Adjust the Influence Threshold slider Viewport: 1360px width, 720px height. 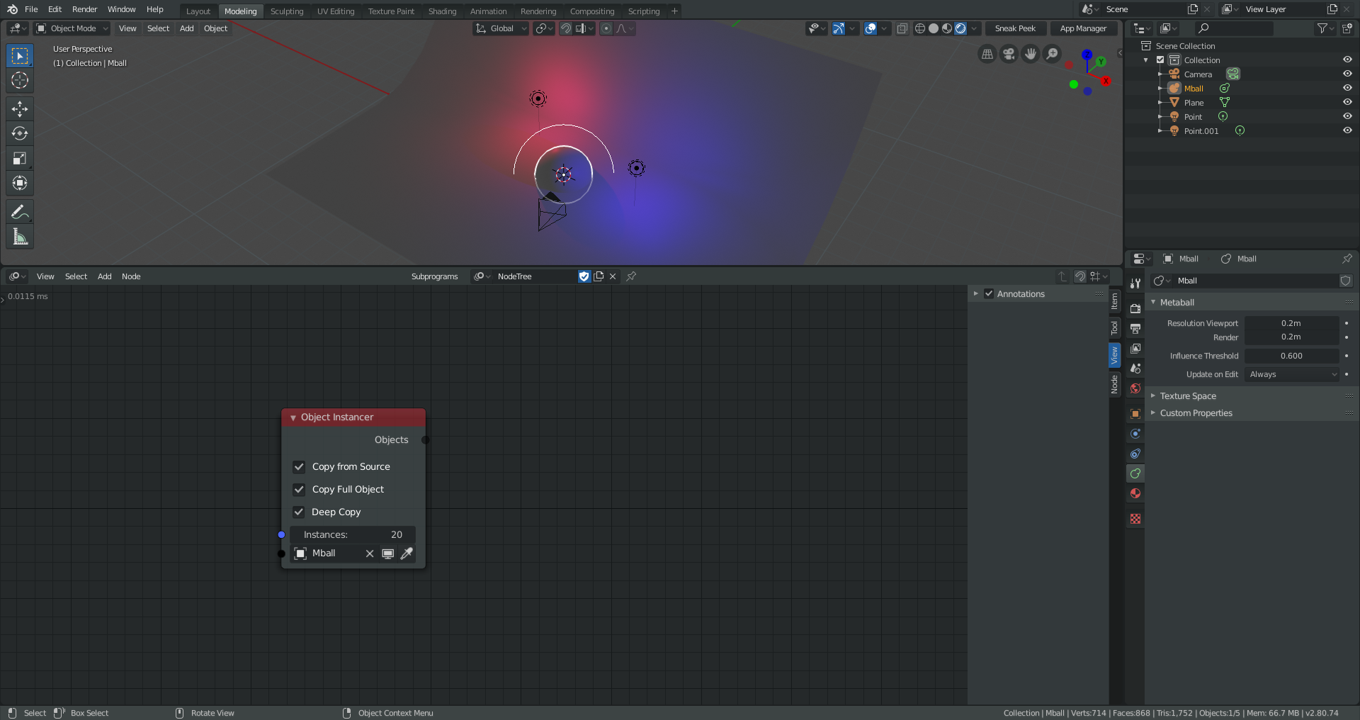[1292, 356]
